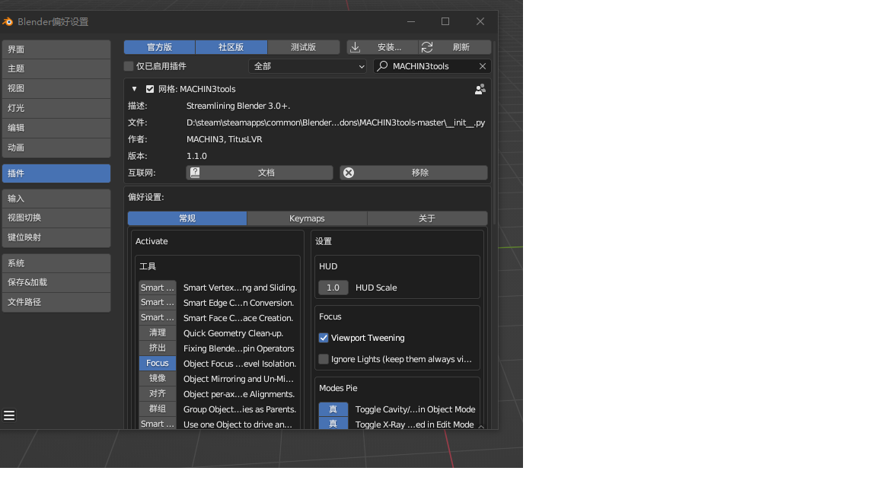Click the Blender logo in title bar
The height and width of the screenshot is (493, 877).
pos(8,22)
